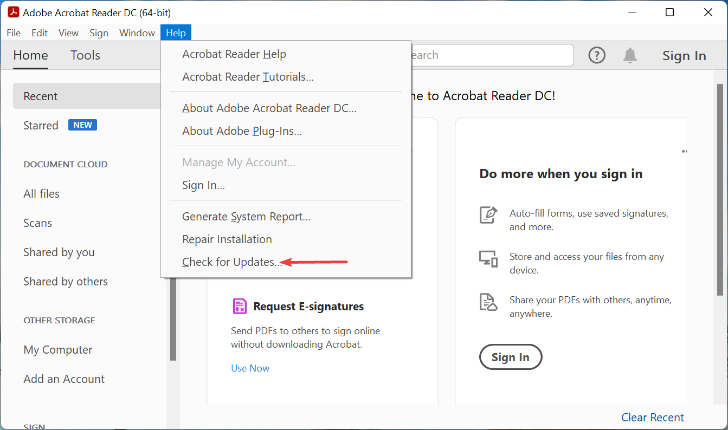Click the Request E-signatures heading
Image resolution: width=728 pixels, height=430 pixels.
[308, 307]
